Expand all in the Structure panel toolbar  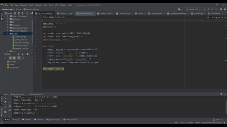coord(19,54)
